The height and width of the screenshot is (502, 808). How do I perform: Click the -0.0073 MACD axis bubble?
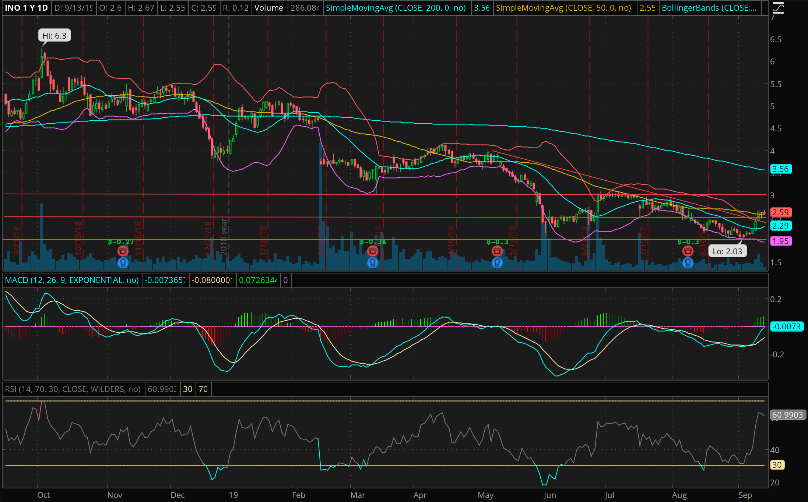tap(786, 326)
